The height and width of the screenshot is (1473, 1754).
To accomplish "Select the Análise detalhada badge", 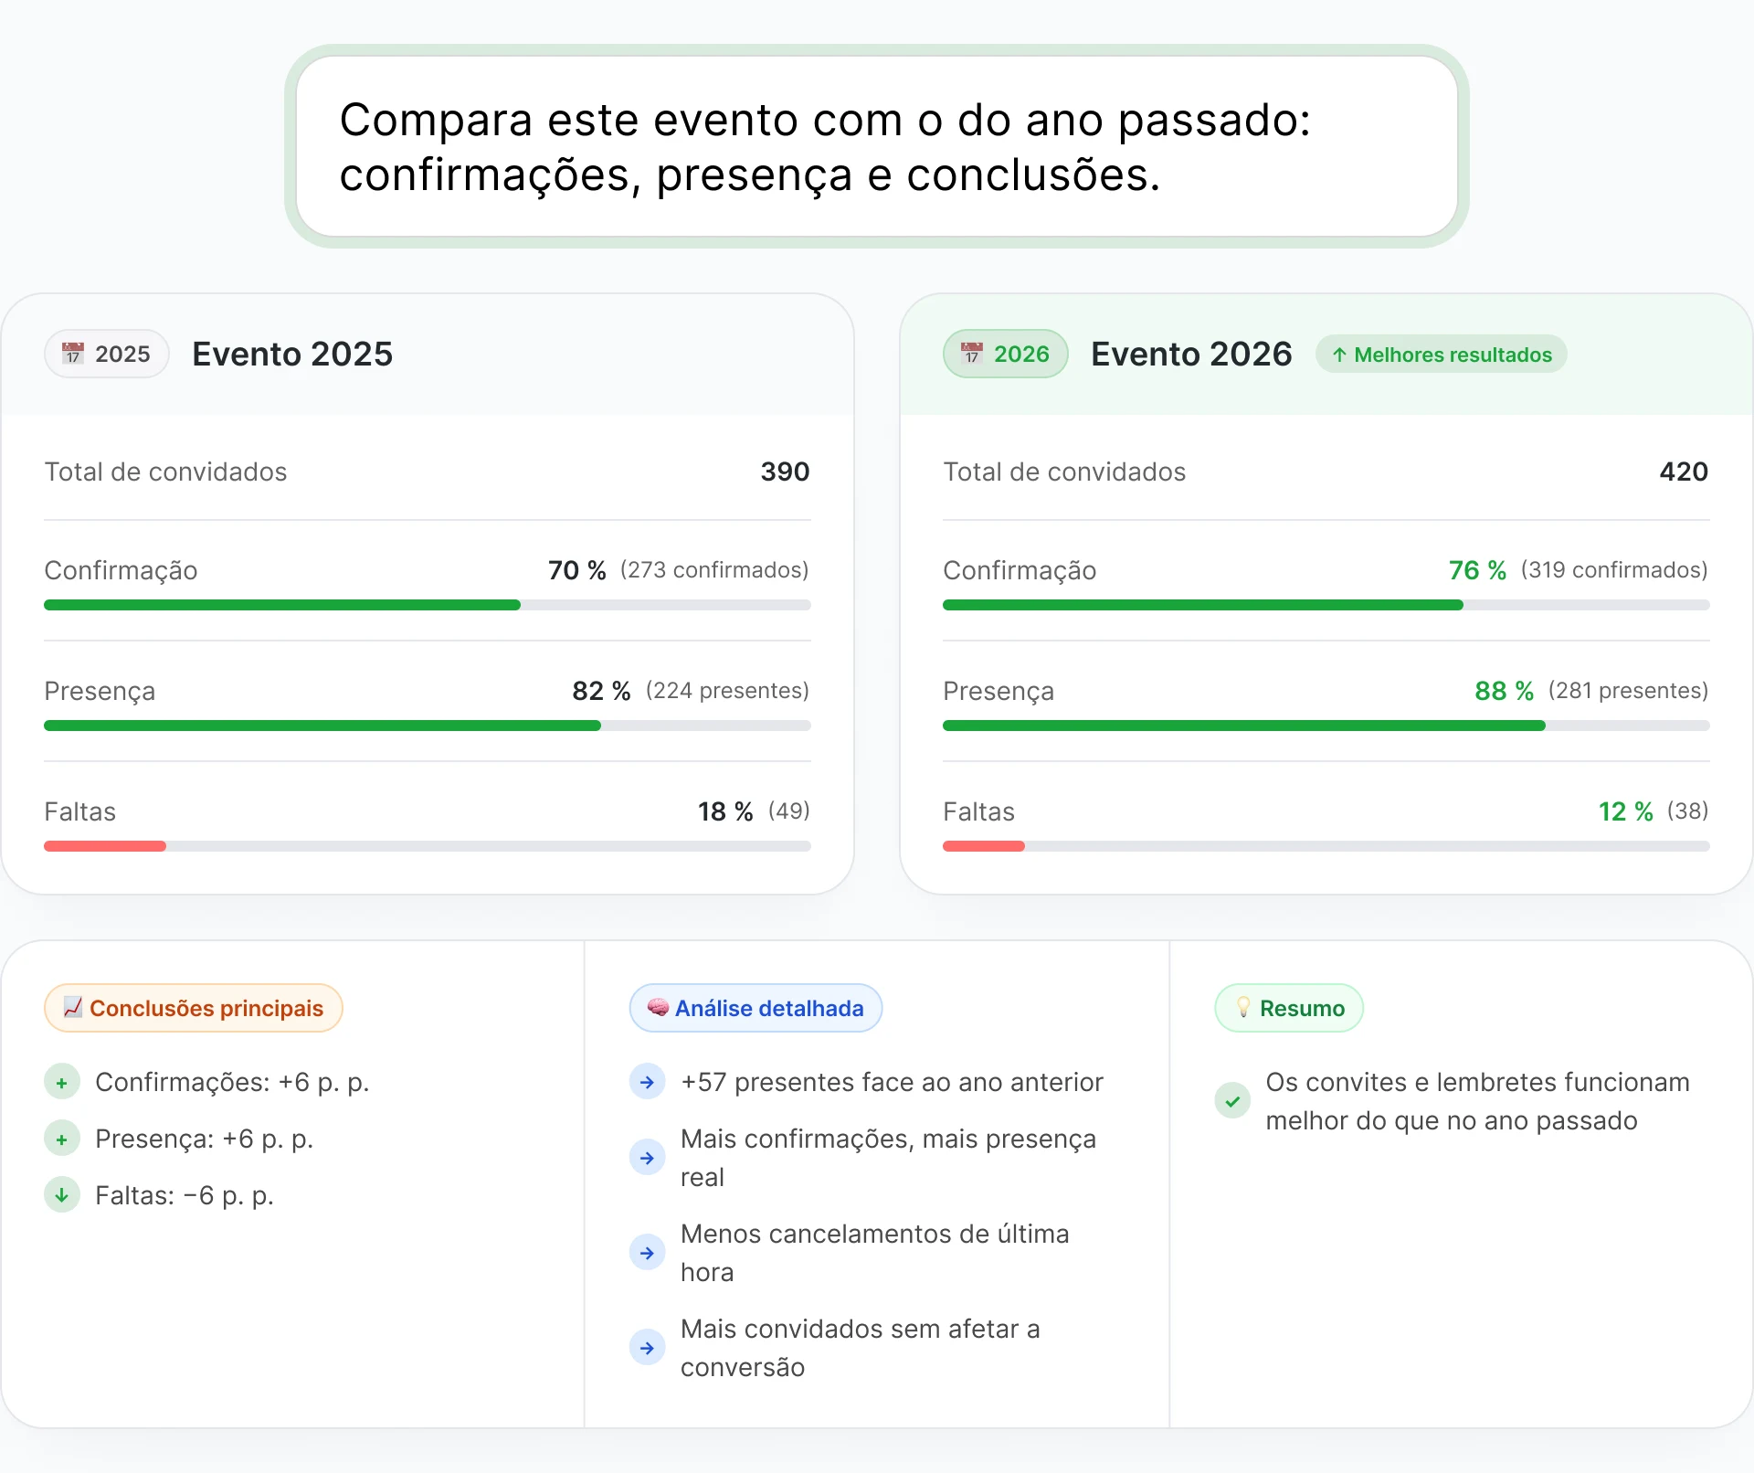I will pos(755,1008).
